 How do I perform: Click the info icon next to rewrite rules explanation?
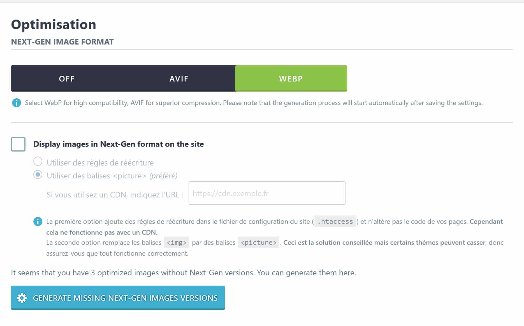point(38,222)
